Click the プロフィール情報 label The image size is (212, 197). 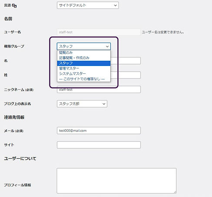(x=17, y=185)
